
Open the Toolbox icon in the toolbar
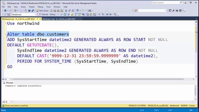177,11
